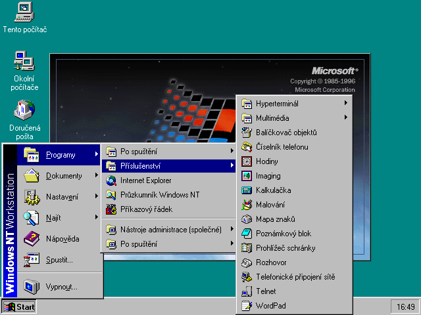Click the Start button
The image size is (421, 315).
pos(19,306)
